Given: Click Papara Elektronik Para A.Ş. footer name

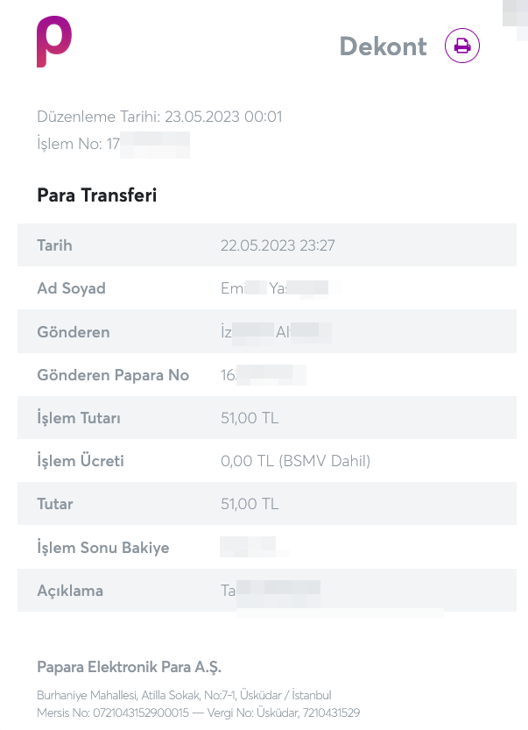Looking at the screenshot, I should 129,668.
